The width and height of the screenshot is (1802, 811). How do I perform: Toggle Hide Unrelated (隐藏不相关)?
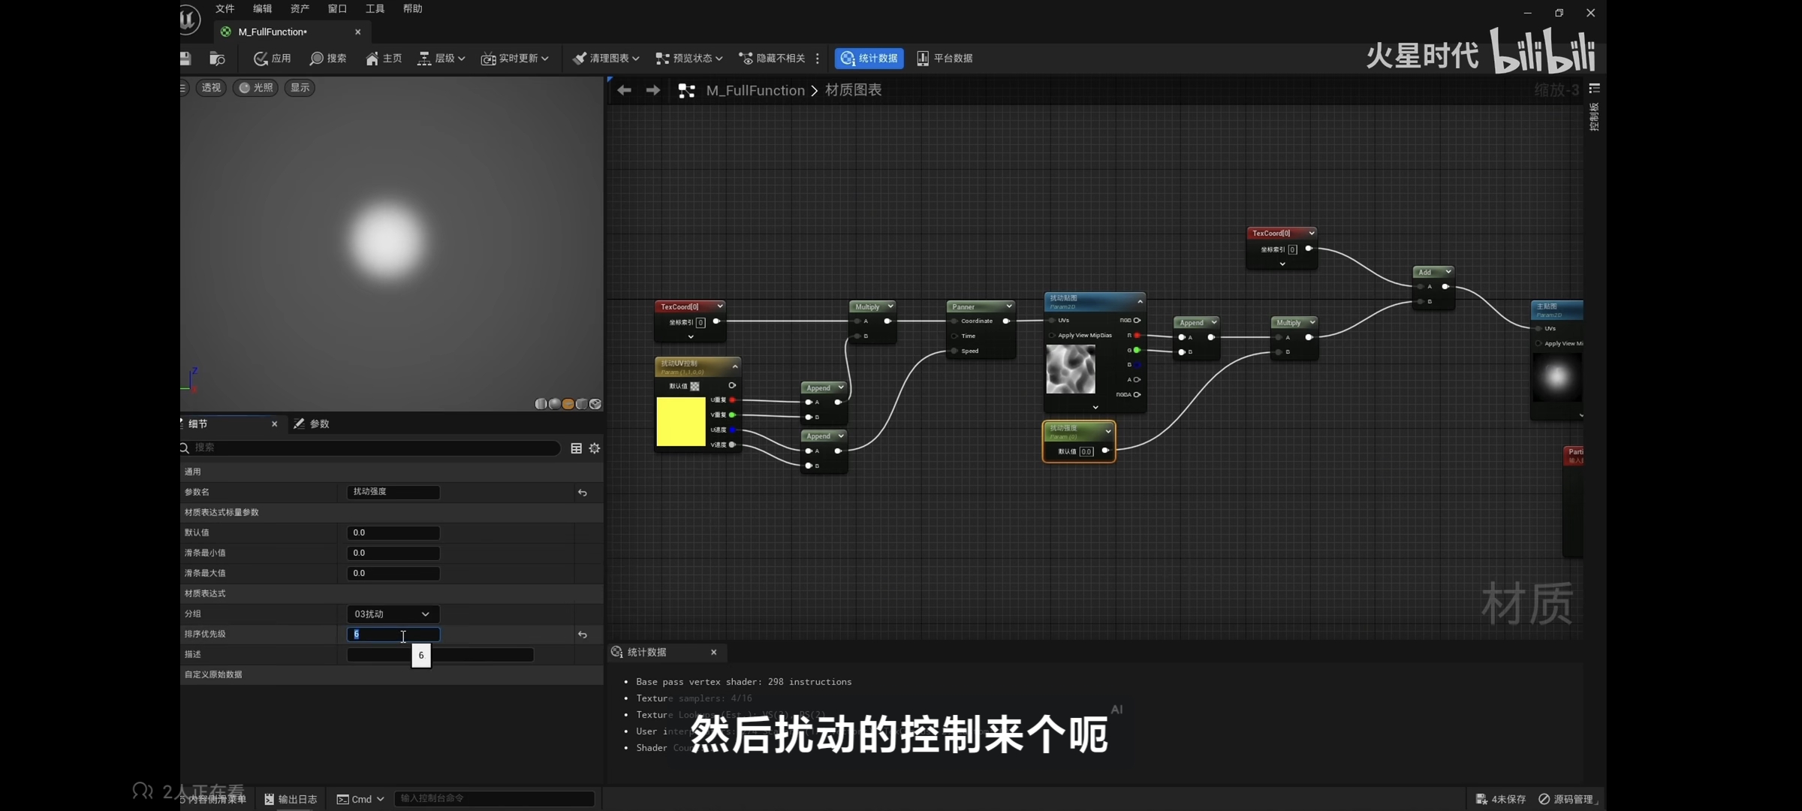click(x=772, y=59)
